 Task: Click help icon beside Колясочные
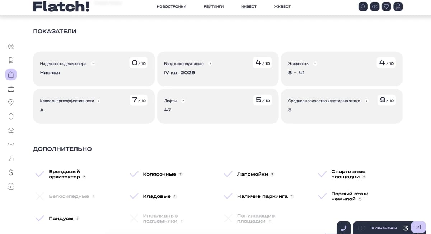(x=181, y=175)
